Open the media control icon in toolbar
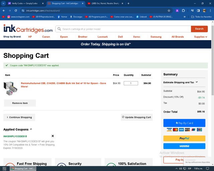Viewport: 214px width, 171px height. tap(192, 11)
